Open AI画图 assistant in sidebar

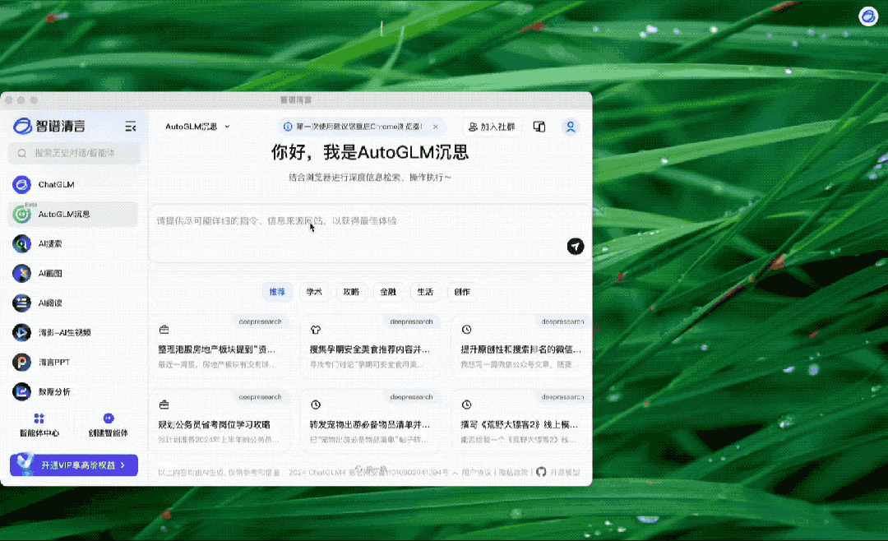74,273
